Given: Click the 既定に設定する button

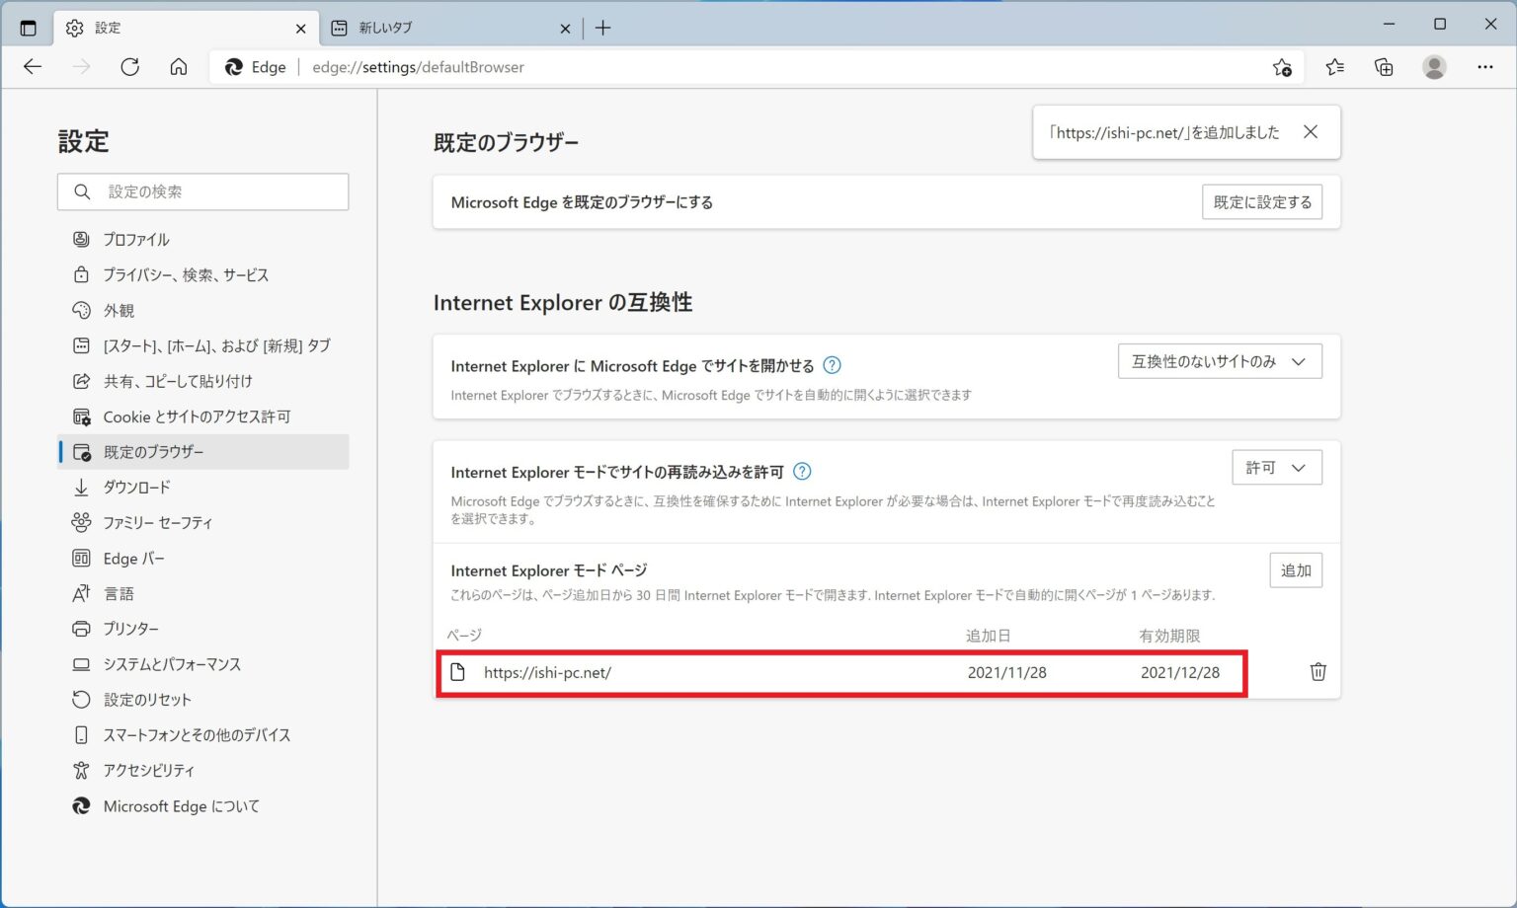Looking at the screenshot, I should (x=1262, y=201).
